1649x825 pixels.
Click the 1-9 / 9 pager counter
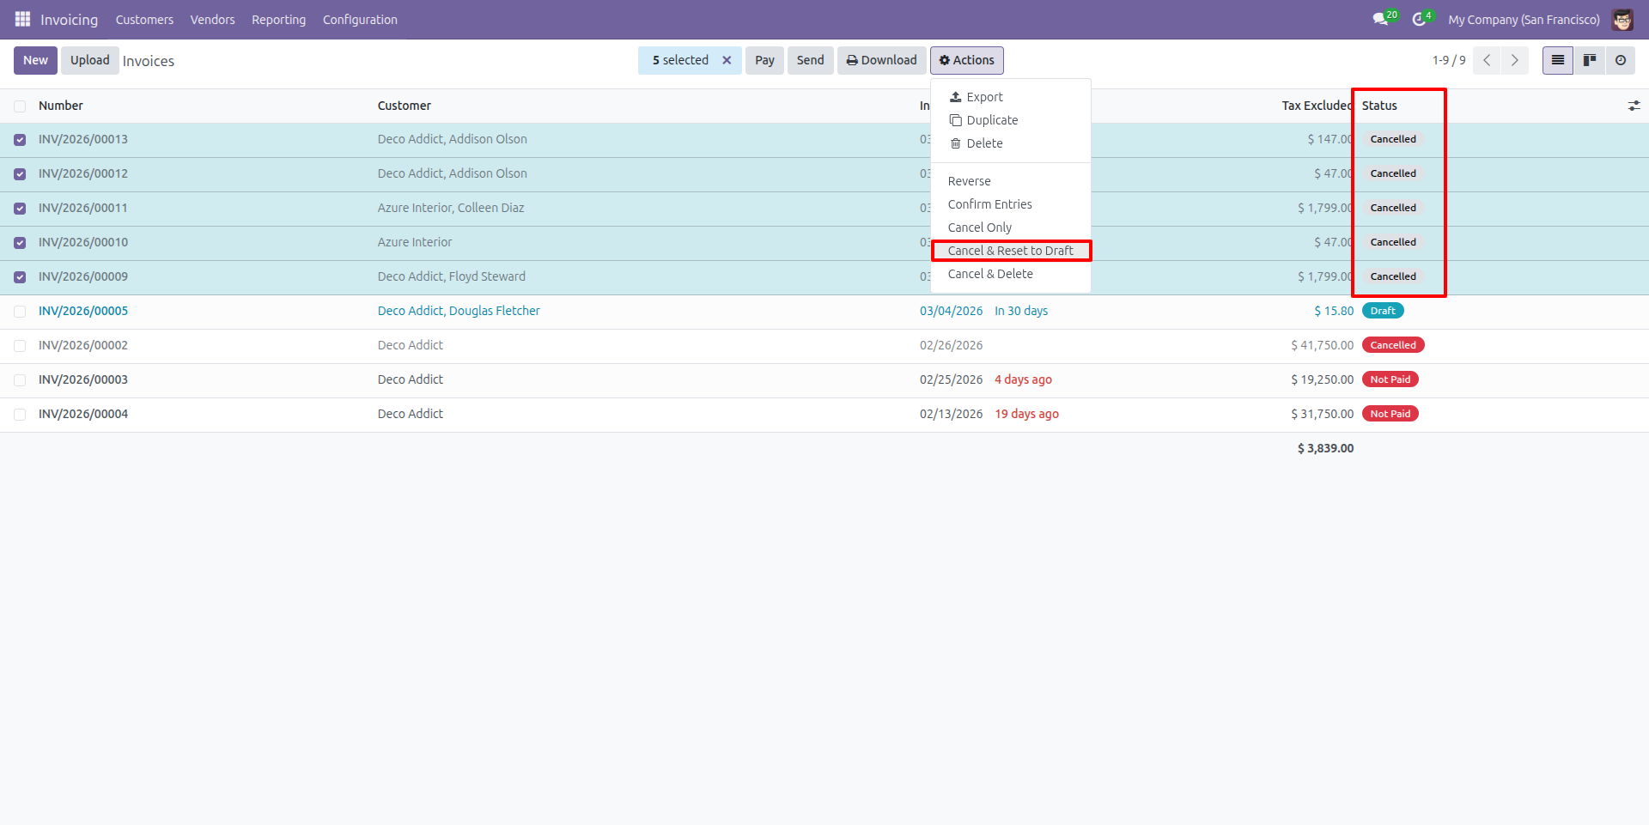pos(1449,60)
